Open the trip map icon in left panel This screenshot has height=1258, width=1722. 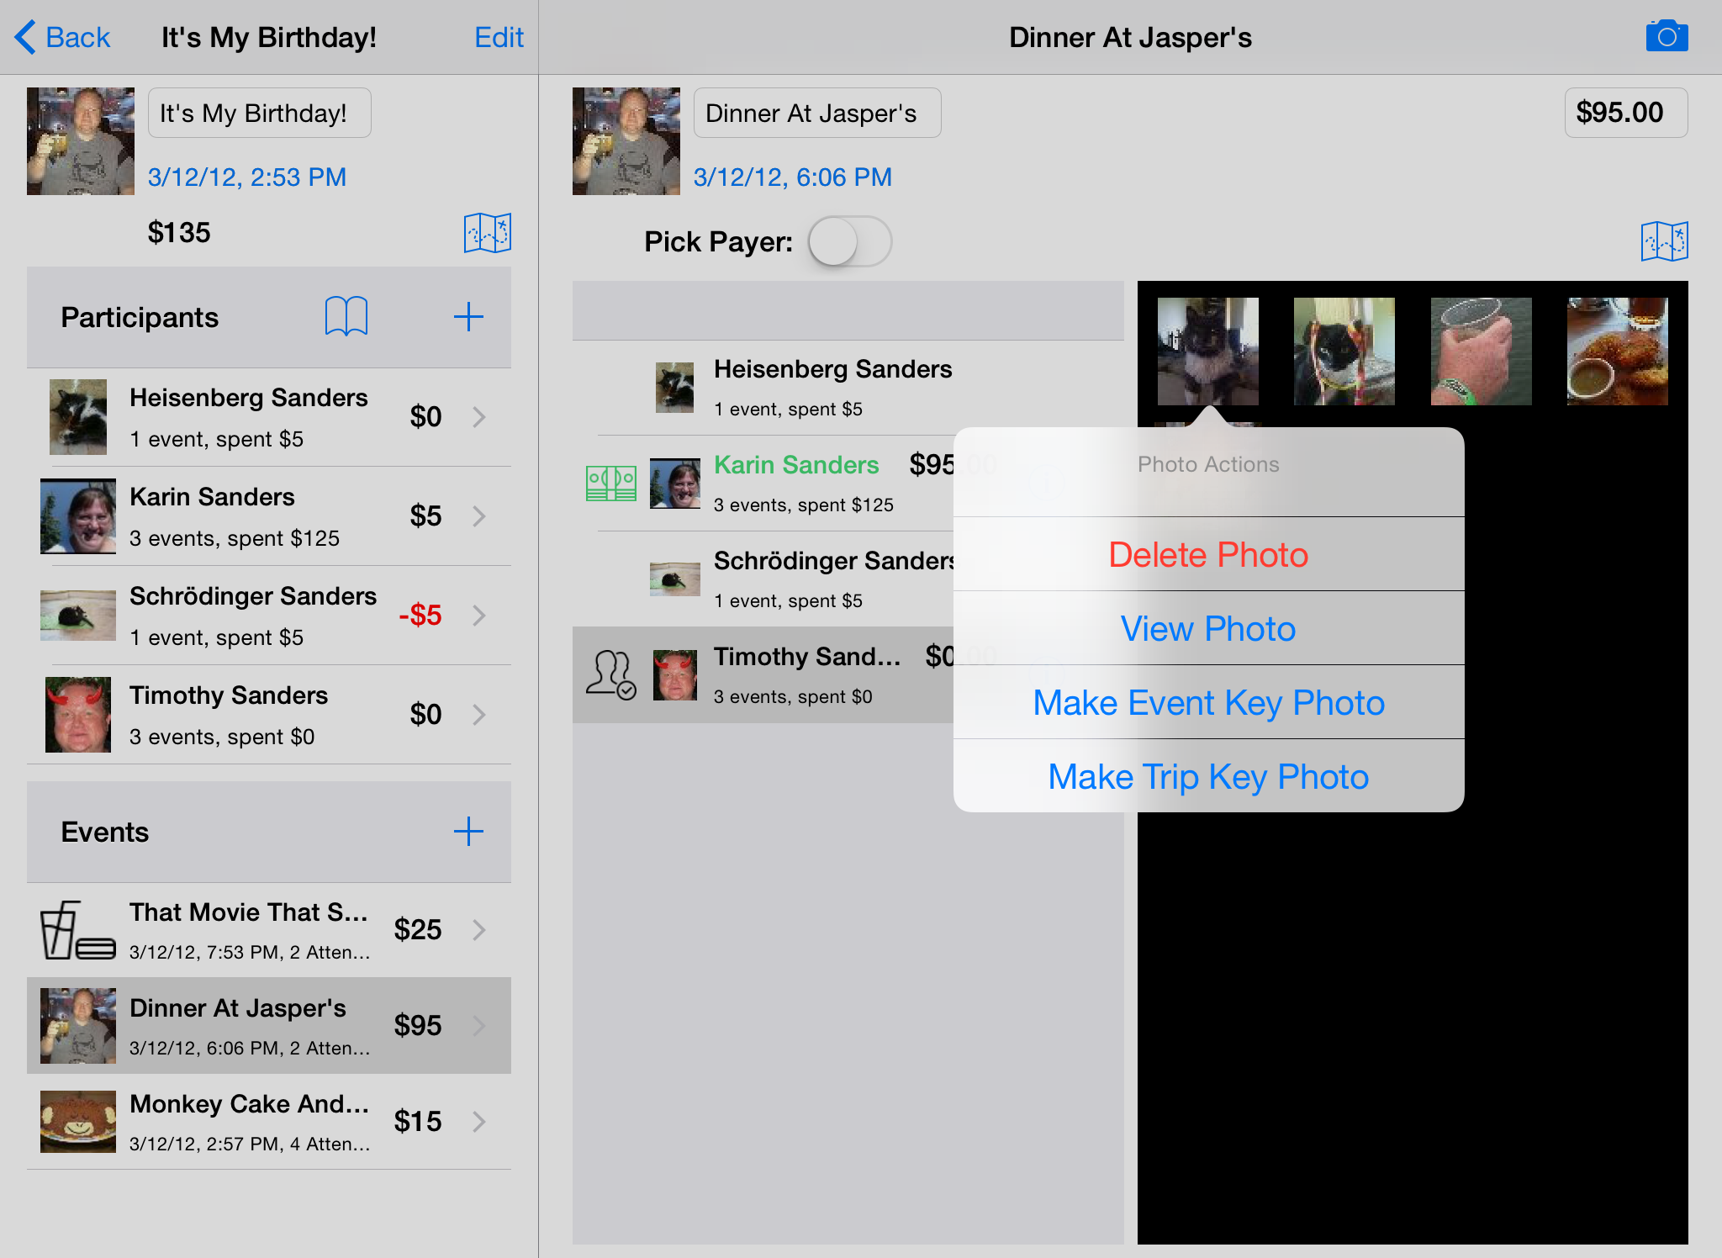[488, 232]
